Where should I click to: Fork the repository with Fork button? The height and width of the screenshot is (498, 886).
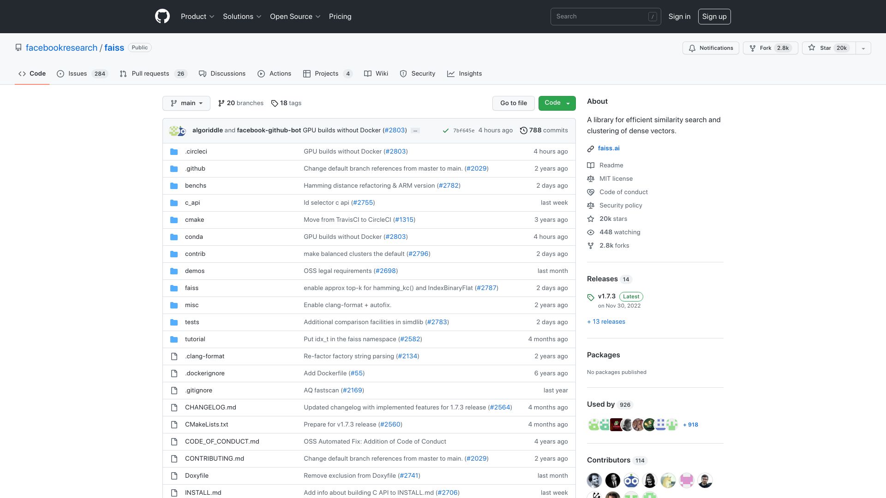tap(771, 48)
